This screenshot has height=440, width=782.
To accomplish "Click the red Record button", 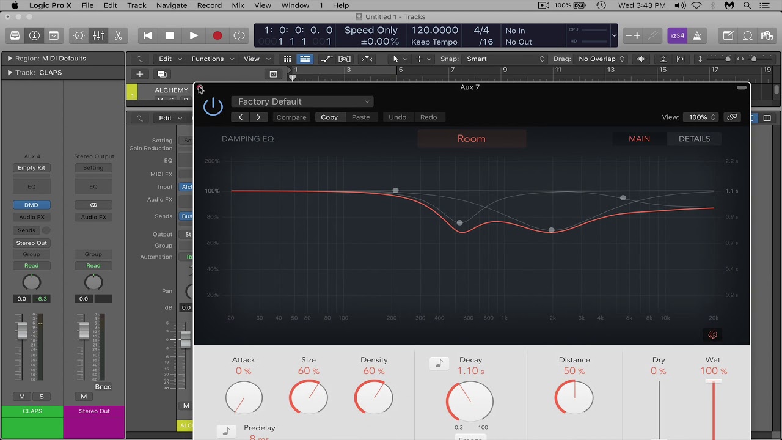I will click(x=217, y=35).
